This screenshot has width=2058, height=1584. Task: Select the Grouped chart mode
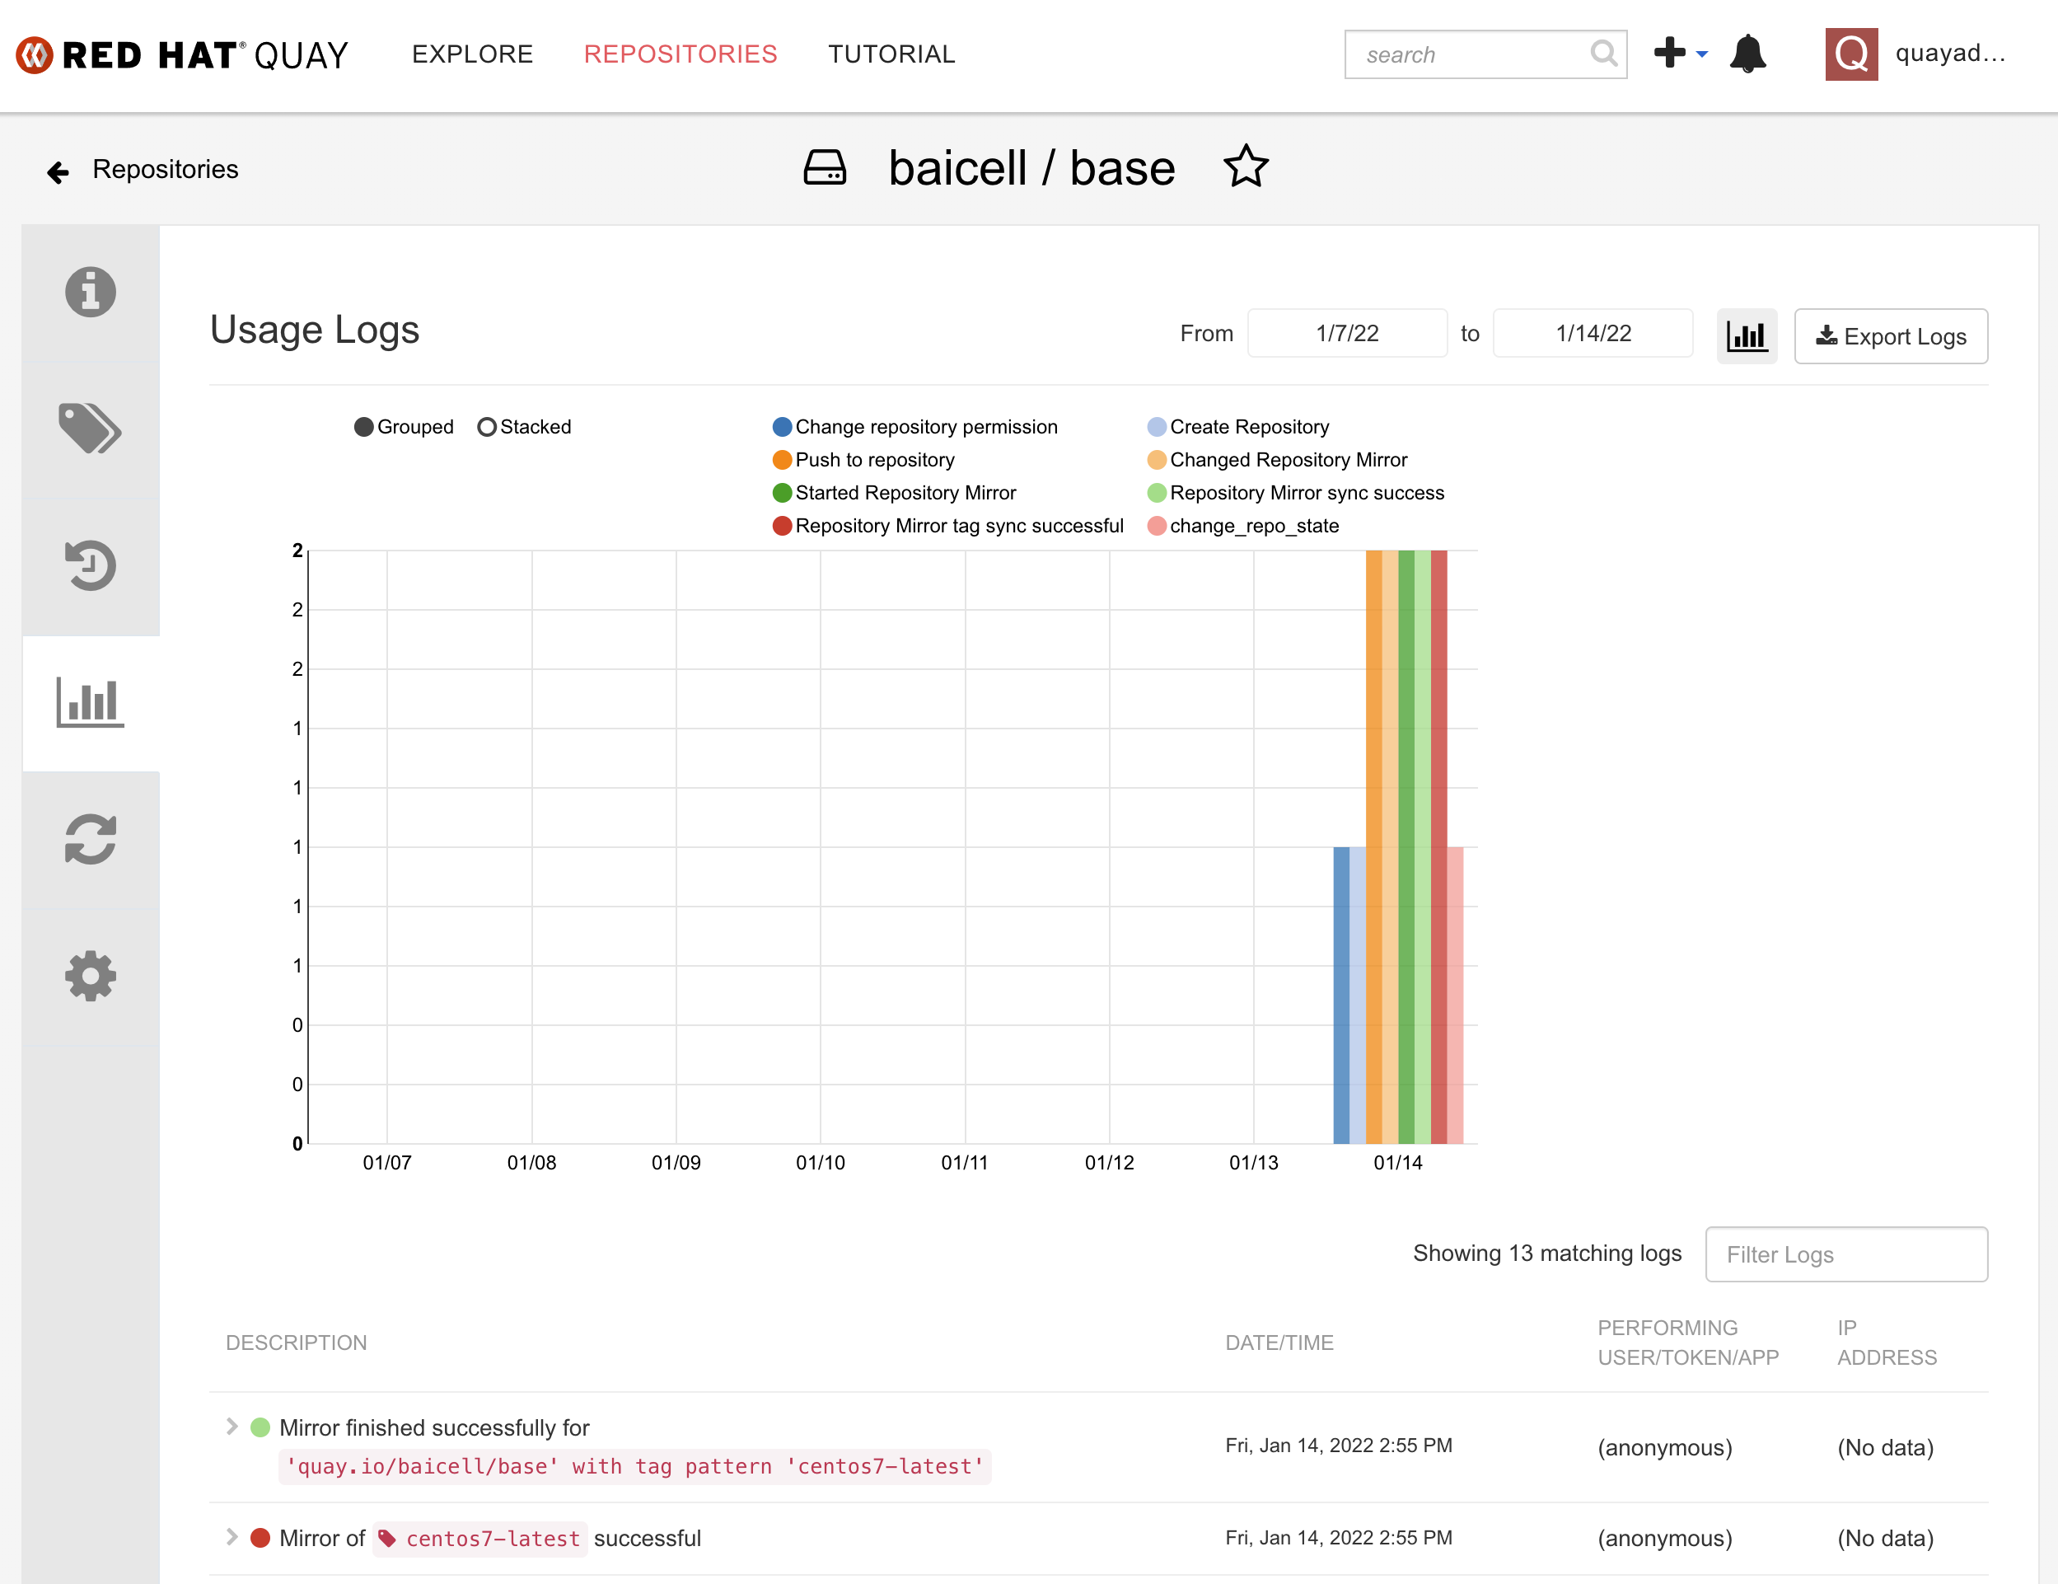(x=363, y=427)
